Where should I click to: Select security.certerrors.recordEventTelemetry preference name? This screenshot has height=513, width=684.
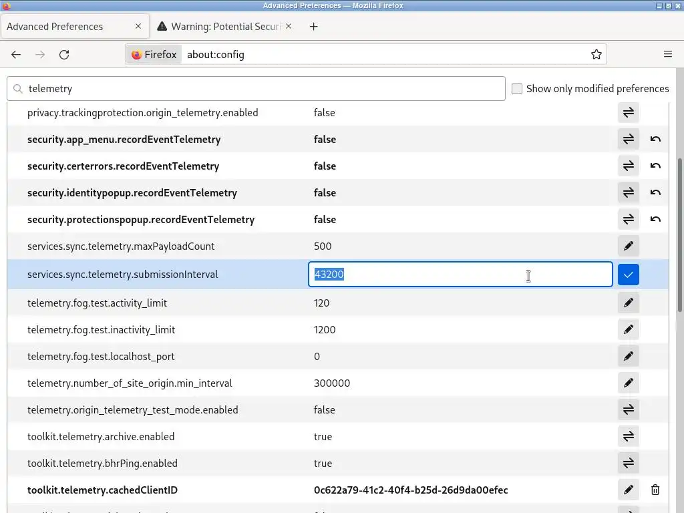pos(123,166)
